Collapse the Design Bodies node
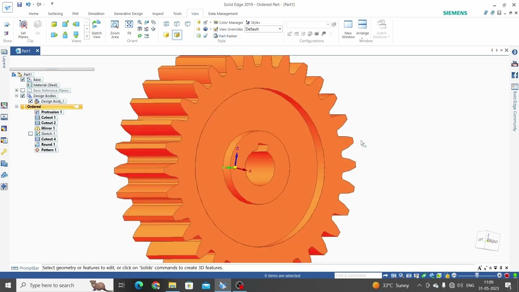 pos(17,96)
